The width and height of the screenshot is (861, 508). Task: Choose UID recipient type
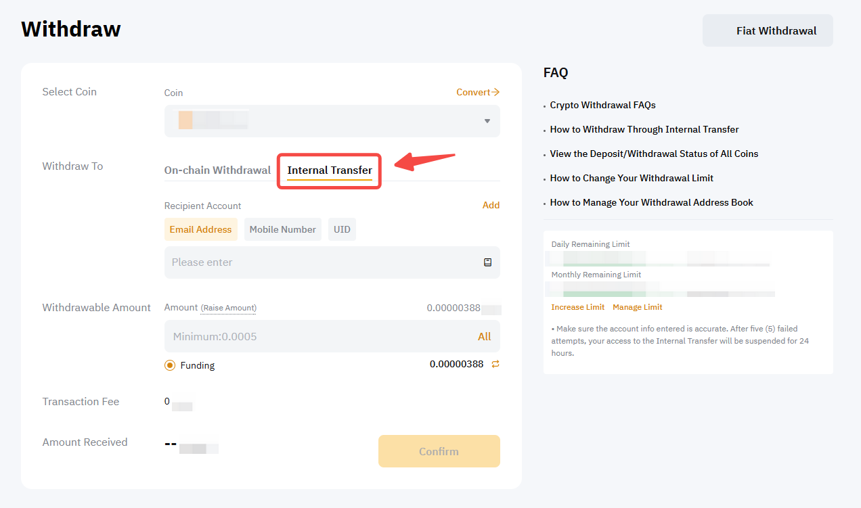pos(342,229)
